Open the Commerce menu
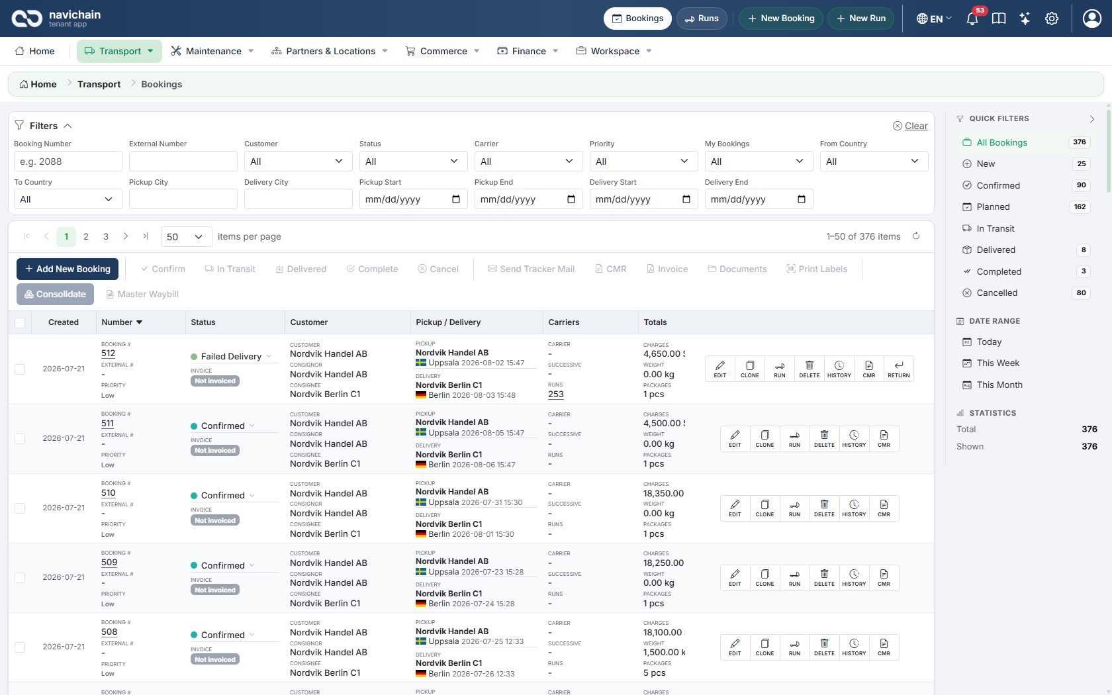1112x695 pixels. 442,51
